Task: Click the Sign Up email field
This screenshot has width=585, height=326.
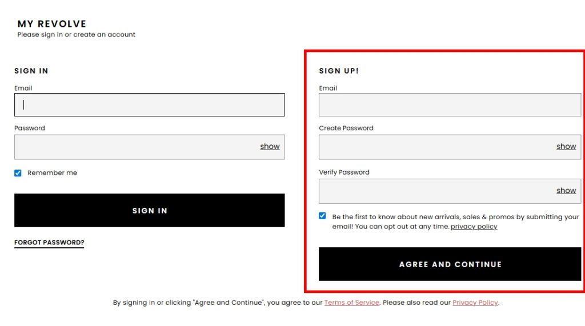Action: click(x=450, y=105)
